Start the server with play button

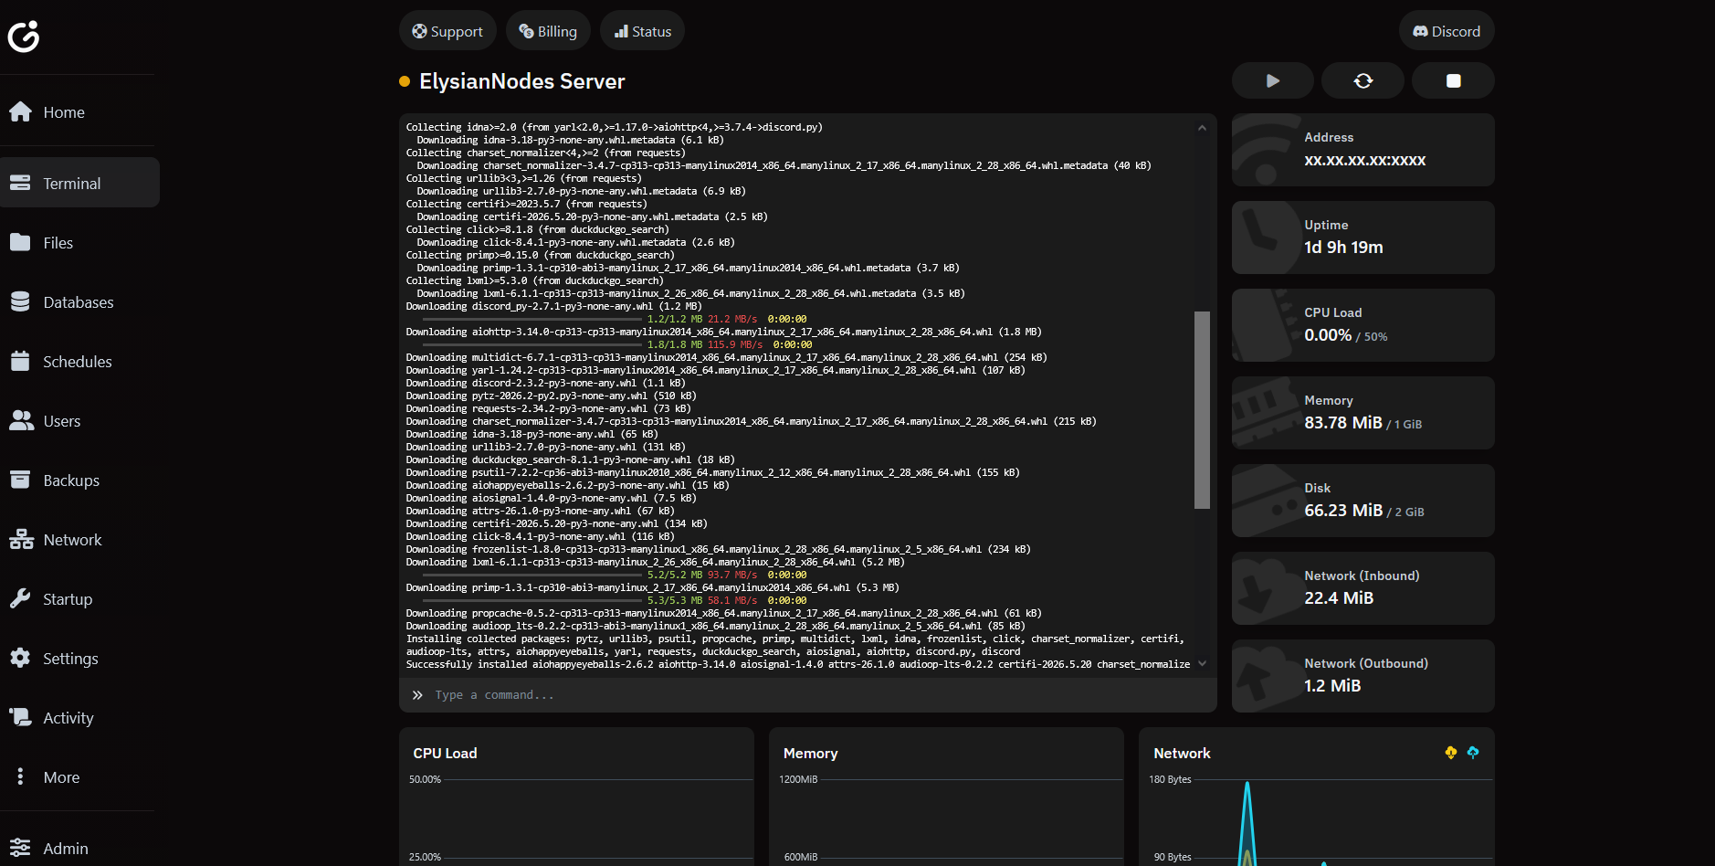[x=1273, y=80]
